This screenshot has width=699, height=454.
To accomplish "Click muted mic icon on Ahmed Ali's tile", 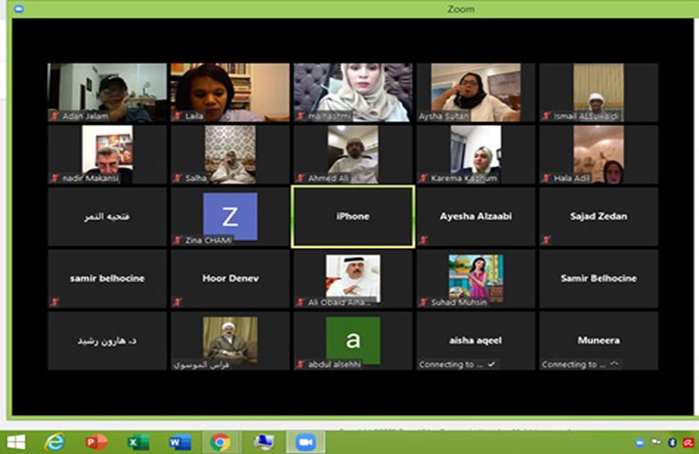I will click(300, 178).
